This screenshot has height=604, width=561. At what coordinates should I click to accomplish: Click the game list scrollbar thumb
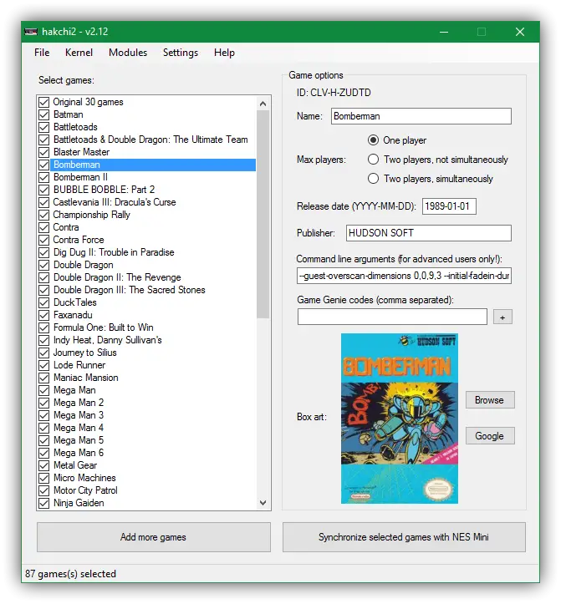pos(263,214)
